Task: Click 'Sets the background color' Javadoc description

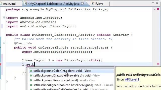Action: pos(139,86)
